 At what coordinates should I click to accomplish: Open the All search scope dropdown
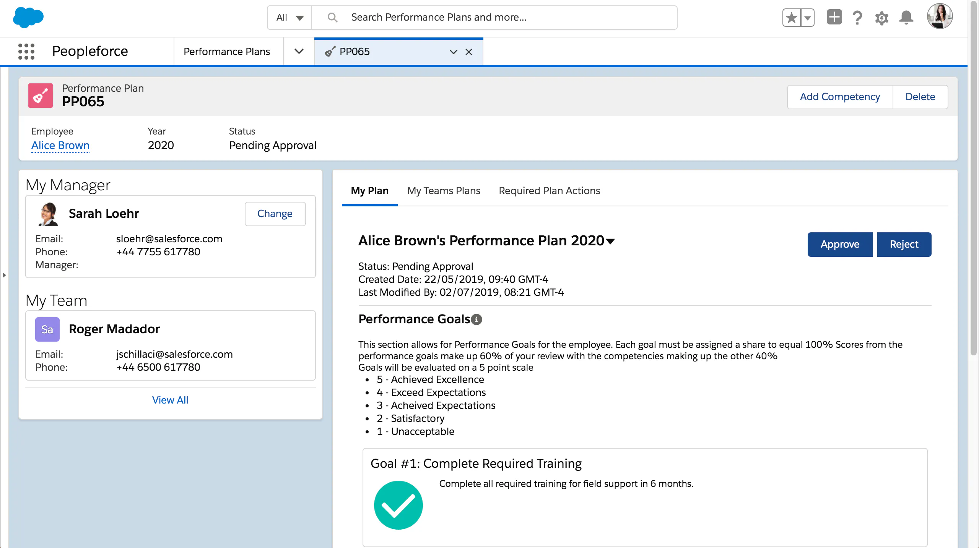[289, 18]
